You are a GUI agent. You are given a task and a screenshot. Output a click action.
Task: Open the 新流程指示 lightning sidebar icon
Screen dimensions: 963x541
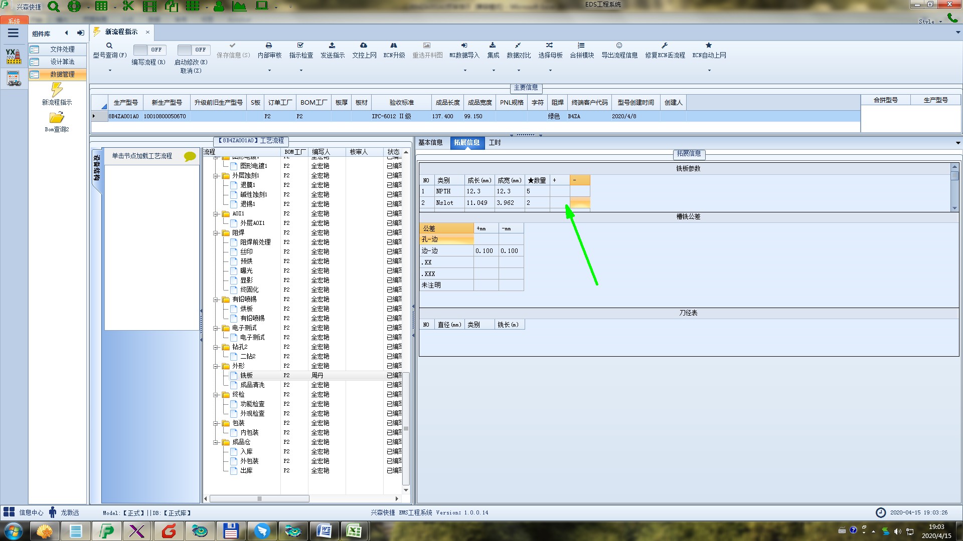[x=57, y=90]
